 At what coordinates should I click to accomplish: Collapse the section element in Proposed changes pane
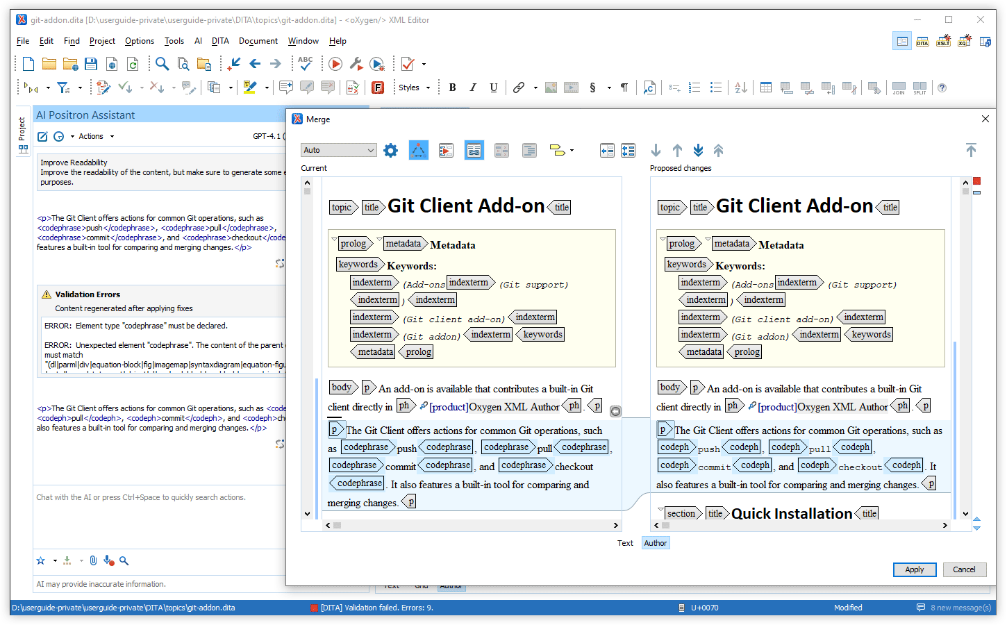pos(660,510)
